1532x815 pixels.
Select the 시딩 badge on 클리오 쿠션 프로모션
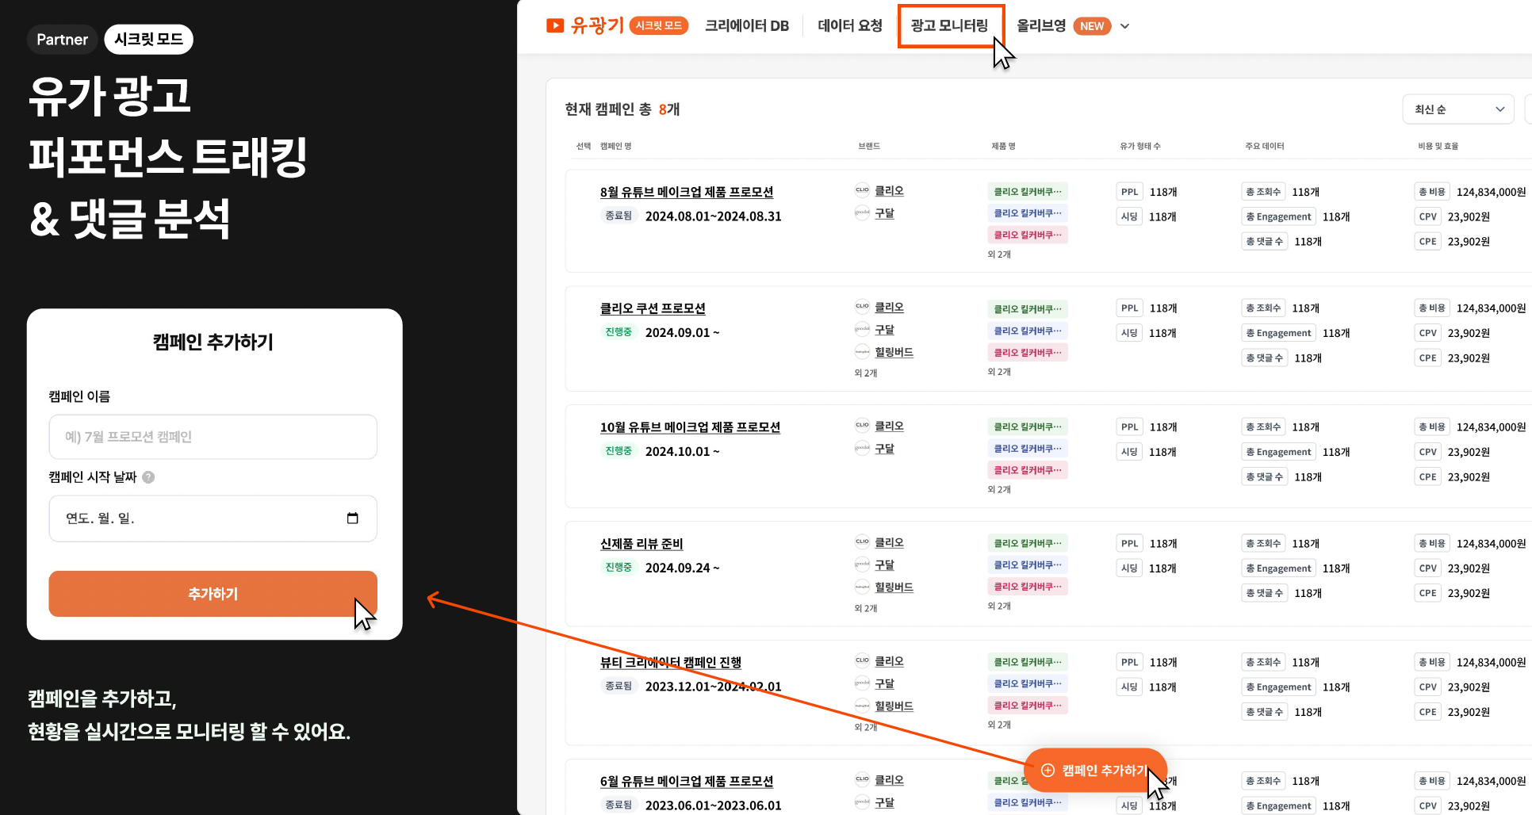[x=1128, y=332]
